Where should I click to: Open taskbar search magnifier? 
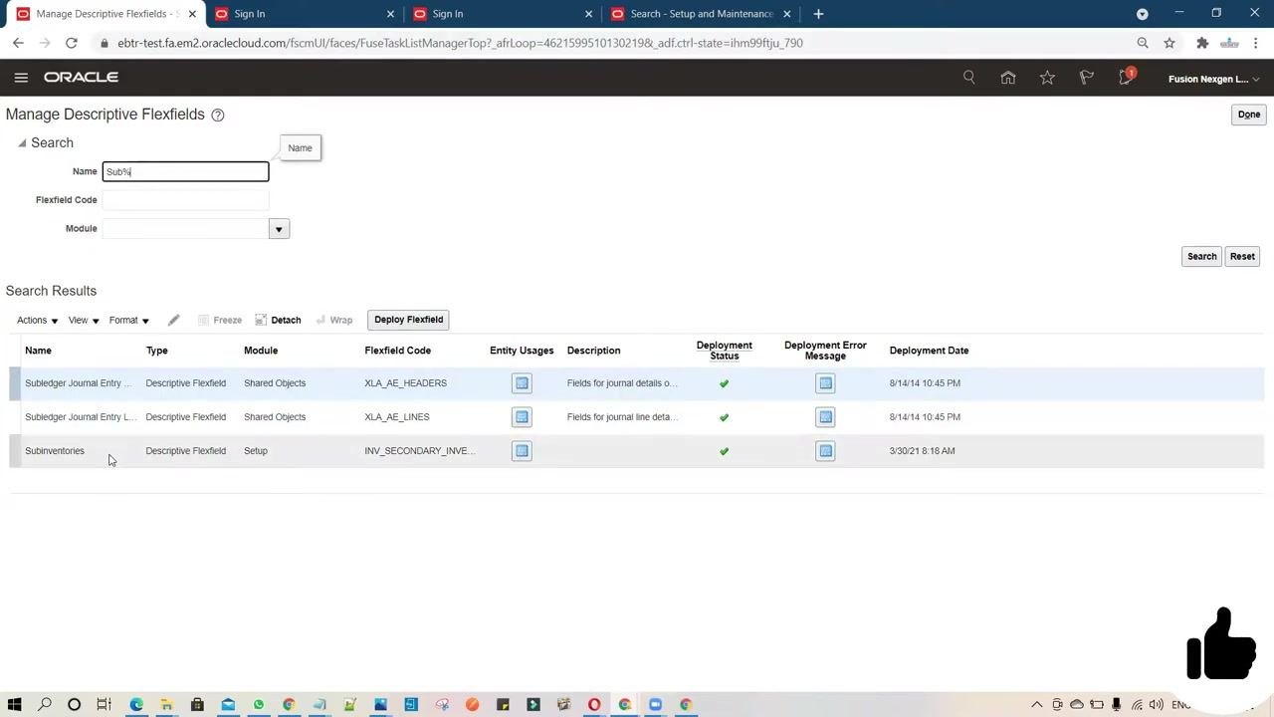(45, 704)
